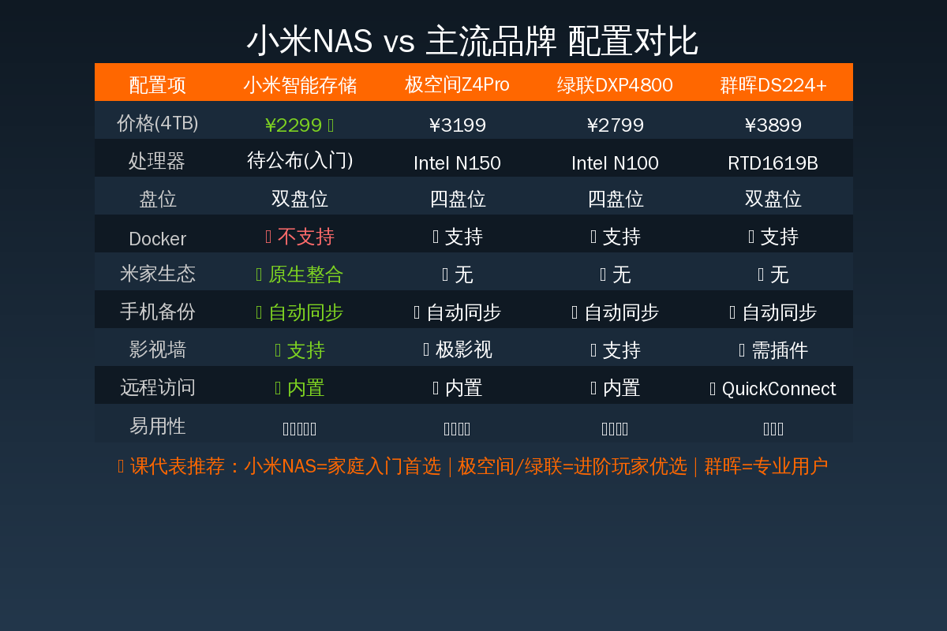Click the 待公布(入门) processor cell
947x631 pixels.
coord(300,160)
